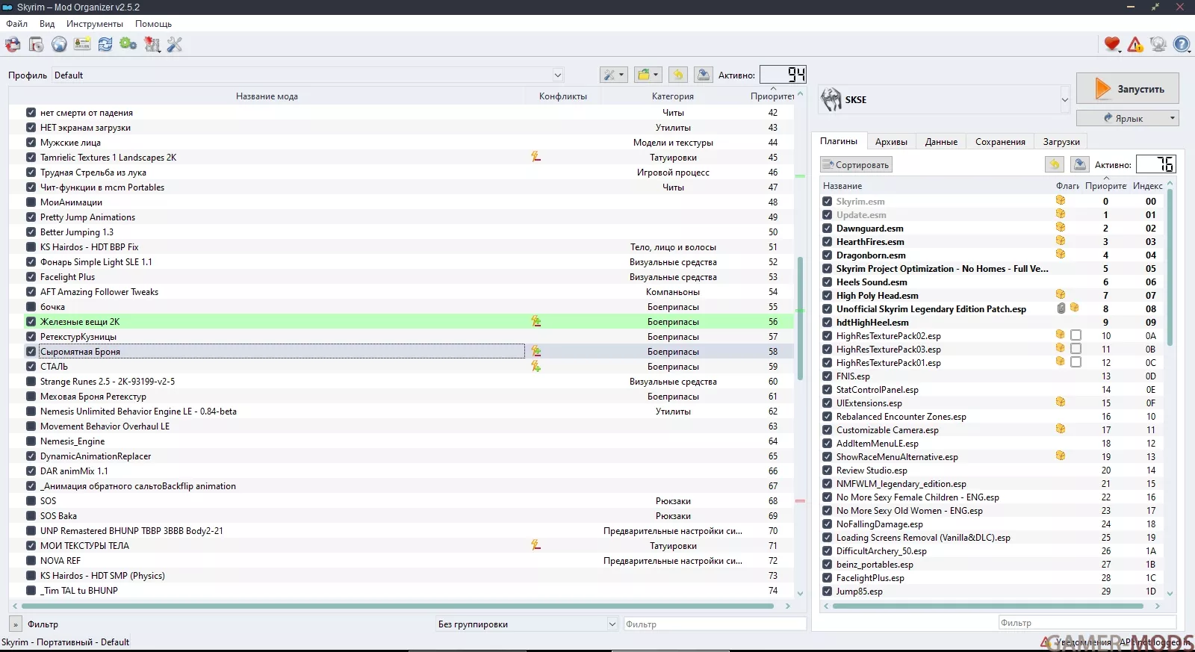Switch to the Загрузки tab
Screen dimensions: 1195x652
pyautogui.click(x=1061, y=142)
